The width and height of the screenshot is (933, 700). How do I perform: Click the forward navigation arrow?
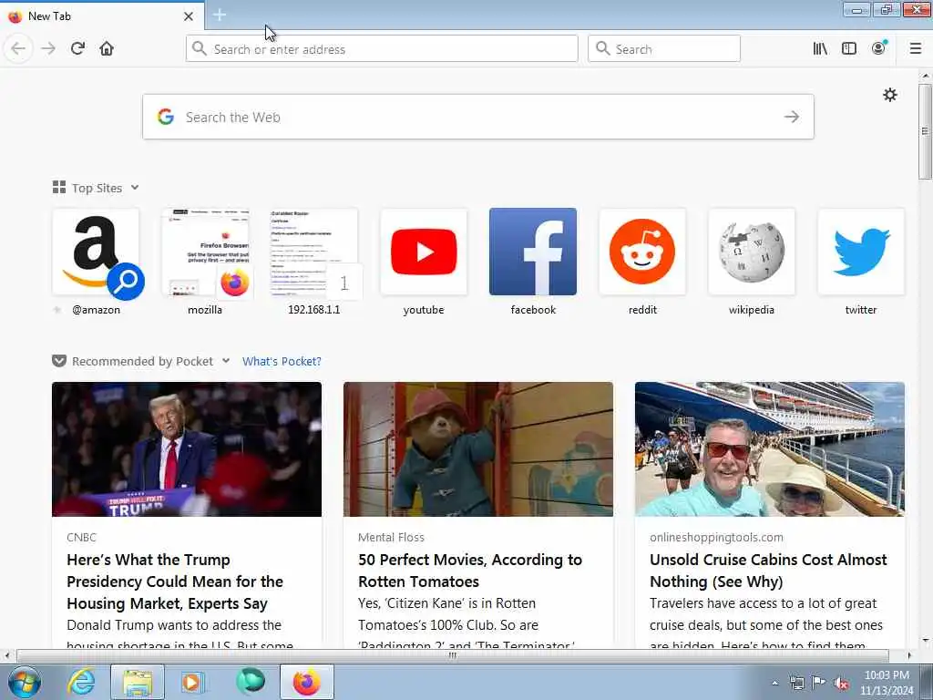[48, 48]
